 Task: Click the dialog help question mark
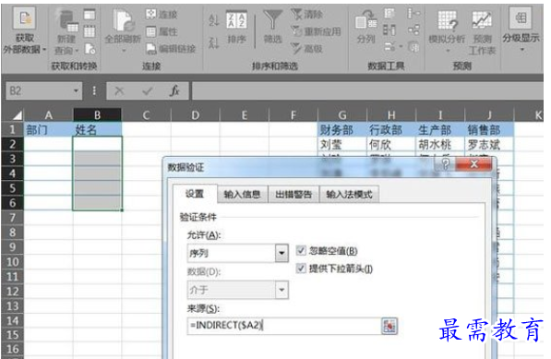445,163
